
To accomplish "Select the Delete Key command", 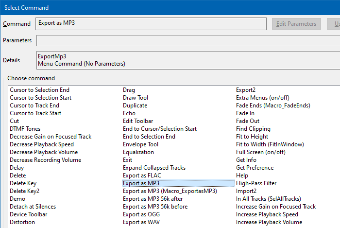I will point(23,183).
